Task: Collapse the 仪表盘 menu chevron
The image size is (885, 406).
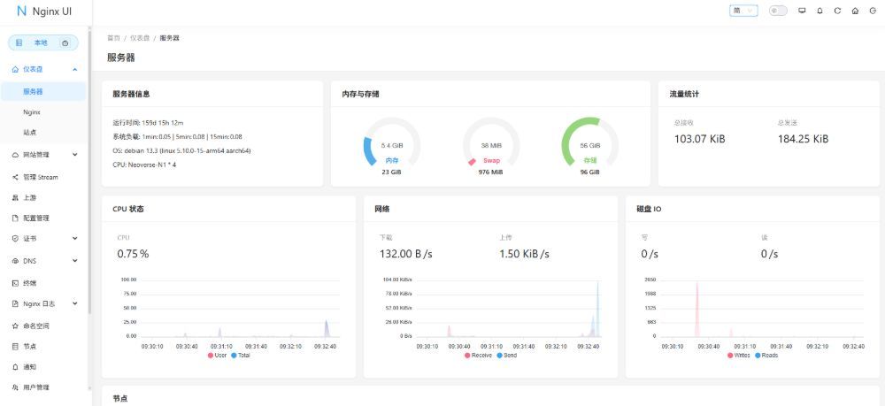Action: [x=75, y=69]
